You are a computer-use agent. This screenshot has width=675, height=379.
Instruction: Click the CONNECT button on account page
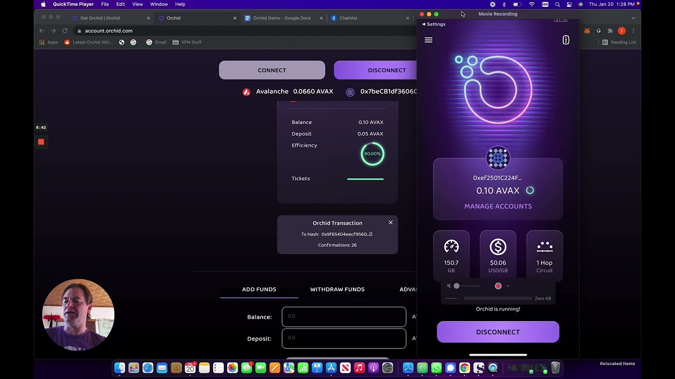(272, 70)
